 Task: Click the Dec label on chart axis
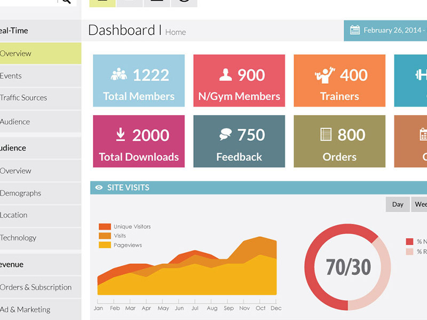276,308
